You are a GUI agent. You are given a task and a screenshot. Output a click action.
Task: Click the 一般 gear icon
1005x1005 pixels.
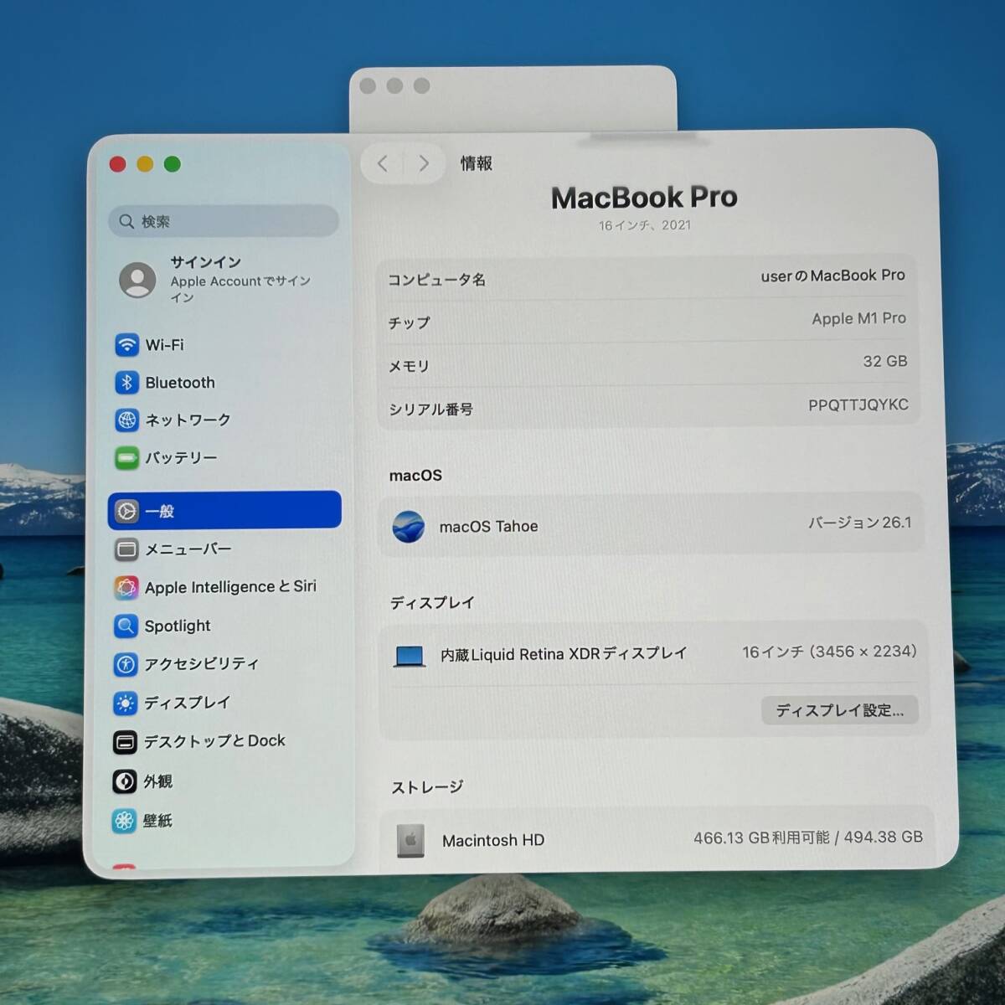126,511
